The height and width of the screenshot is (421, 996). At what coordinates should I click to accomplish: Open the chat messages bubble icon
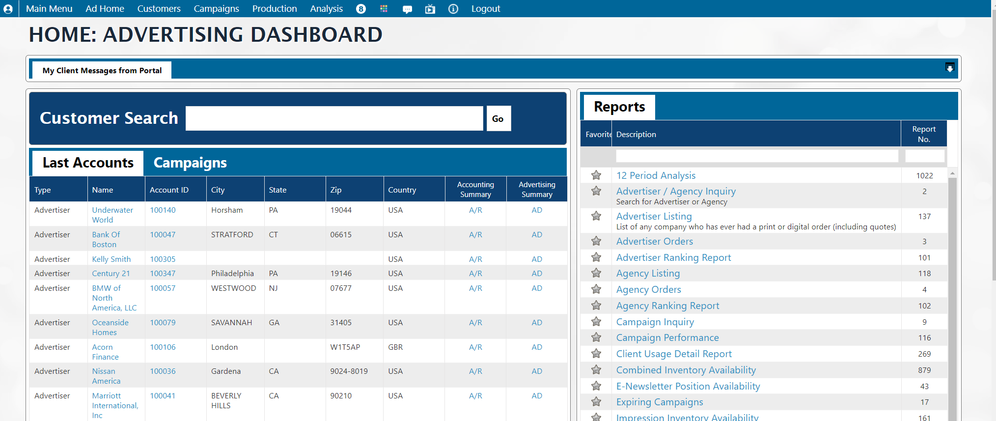point(407,9)
